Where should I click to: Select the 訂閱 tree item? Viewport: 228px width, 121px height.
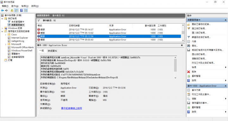tap(10, 60)
